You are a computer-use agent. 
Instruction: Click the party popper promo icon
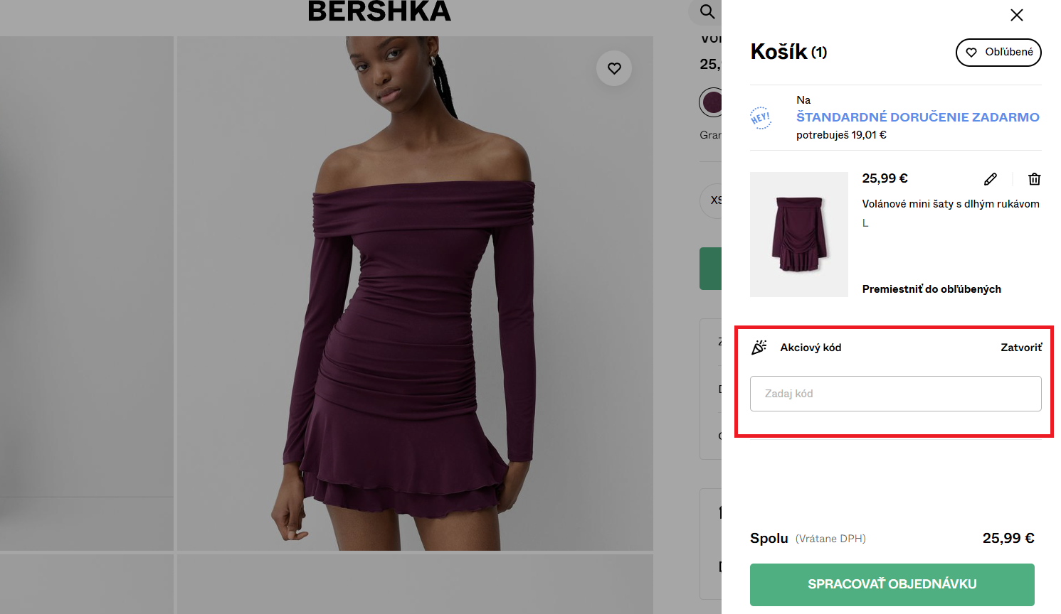(759, 347)
